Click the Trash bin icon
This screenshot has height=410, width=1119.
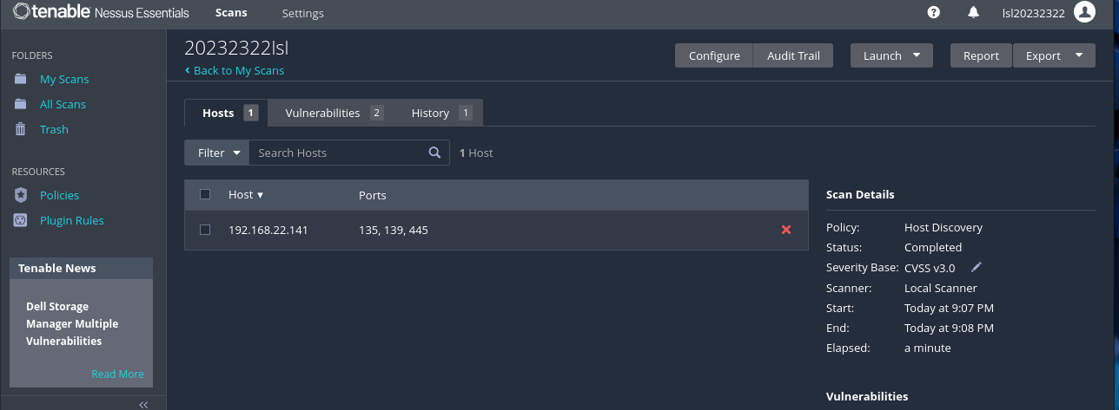21,129
